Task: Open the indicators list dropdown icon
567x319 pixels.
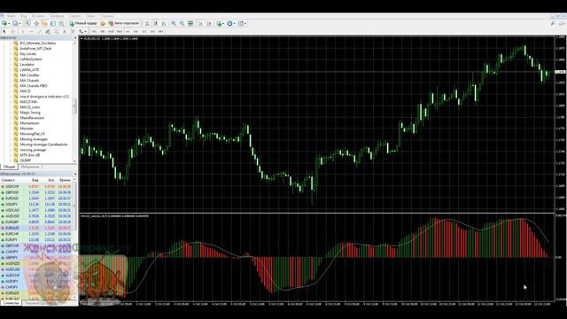Action: pyautogui.click(x=220, y=24)
